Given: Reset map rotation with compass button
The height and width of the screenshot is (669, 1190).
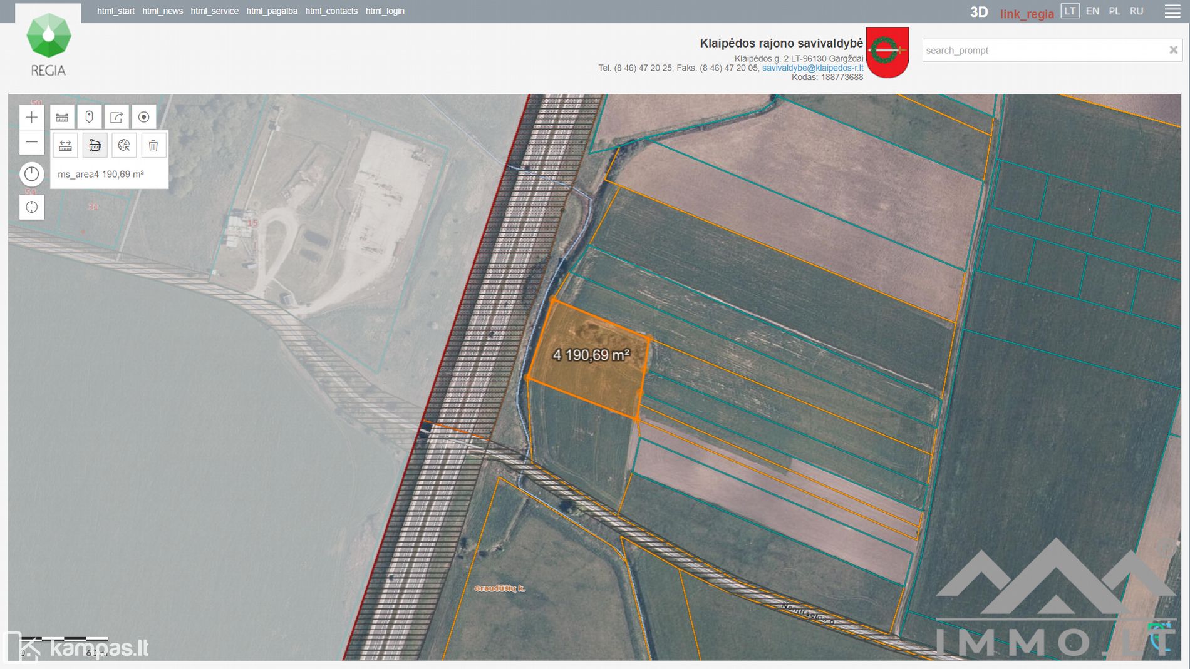Looking at the screenshot, I should click(x=31, y=174).
